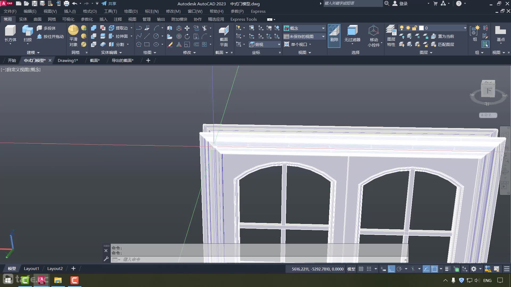Switch to Drawing1* document tab
Image resolution: width=511 pixels, height=287 pixels.
coord(68,60)
